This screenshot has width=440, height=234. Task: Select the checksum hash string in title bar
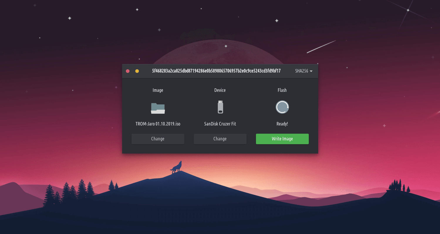point(216,71)
